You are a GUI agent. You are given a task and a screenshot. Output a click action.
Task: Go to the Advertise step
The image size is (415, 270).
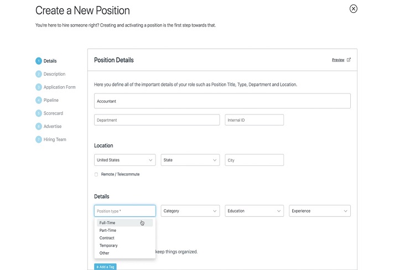click(x=53, y=126)
